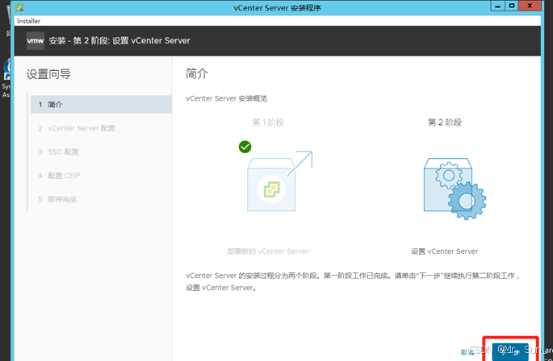The width and height of the screenshot is (553, 361).
Task: Click the 设置 vCenter Server caption
Action: [444, 251]
